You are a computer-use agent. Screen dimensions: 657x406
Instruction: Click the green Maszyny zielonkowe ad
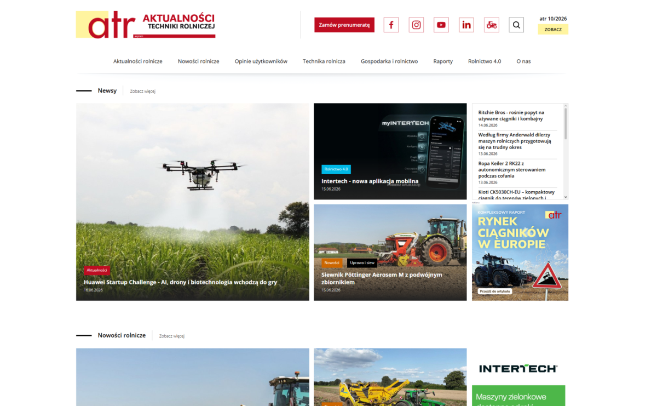tap(518, 396)
